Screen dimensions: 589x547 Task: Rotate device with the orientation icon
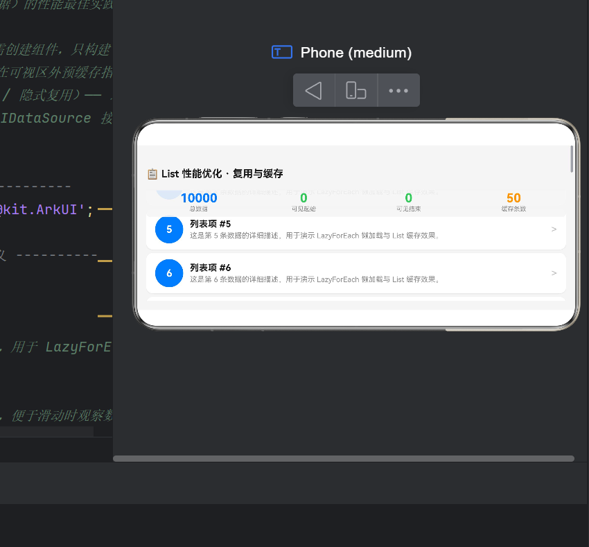[356, 91]
